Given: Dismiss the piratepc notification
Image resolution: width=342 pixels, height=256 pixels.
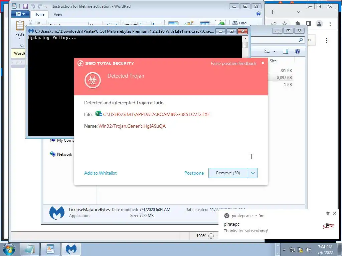Looking at the screenshot, I should (x=335, y=213).
